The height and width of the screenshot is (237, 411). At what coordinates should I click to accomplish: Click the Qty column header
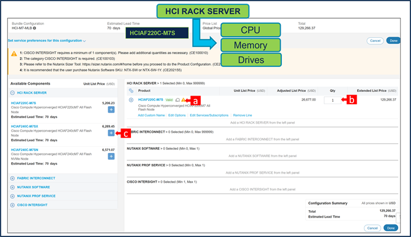point(333,91)
